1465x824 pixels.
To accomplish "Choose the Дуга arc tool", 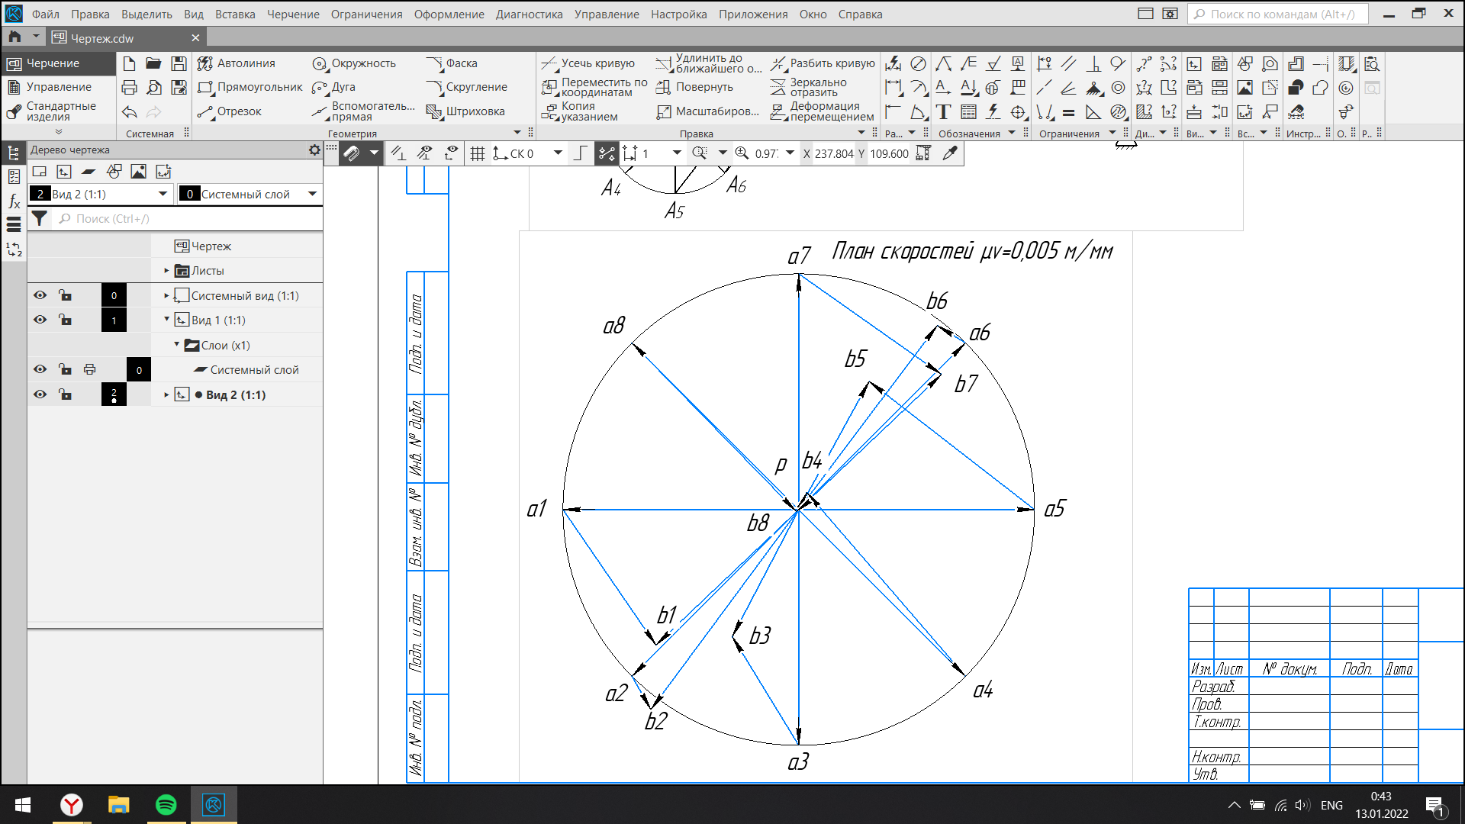I will point(334,87).
